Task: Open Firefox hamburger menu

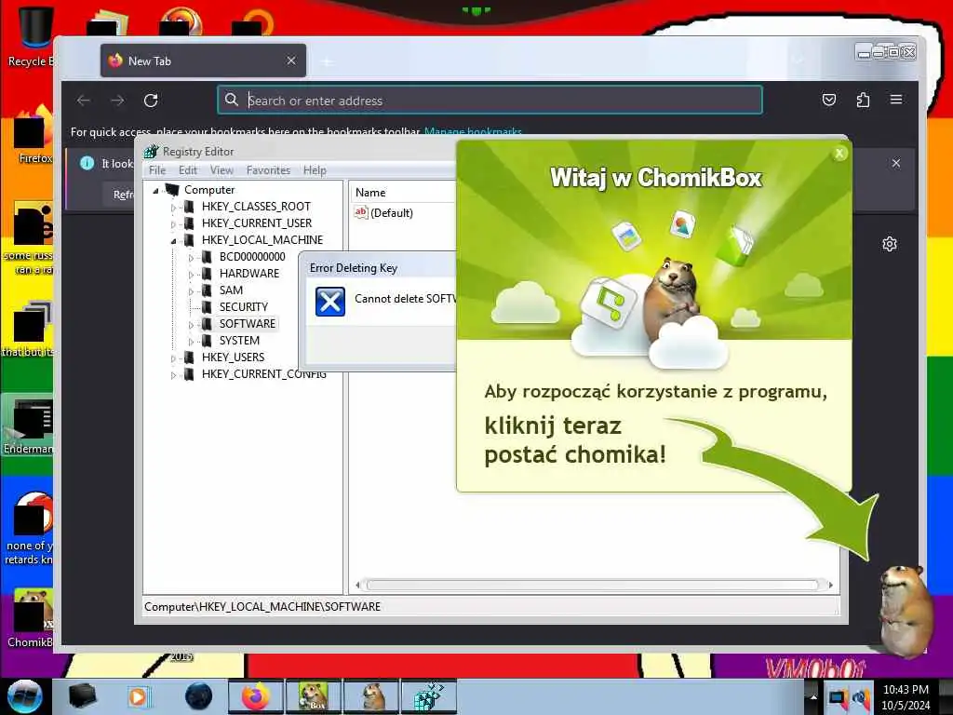Action: tap(896, 100)
